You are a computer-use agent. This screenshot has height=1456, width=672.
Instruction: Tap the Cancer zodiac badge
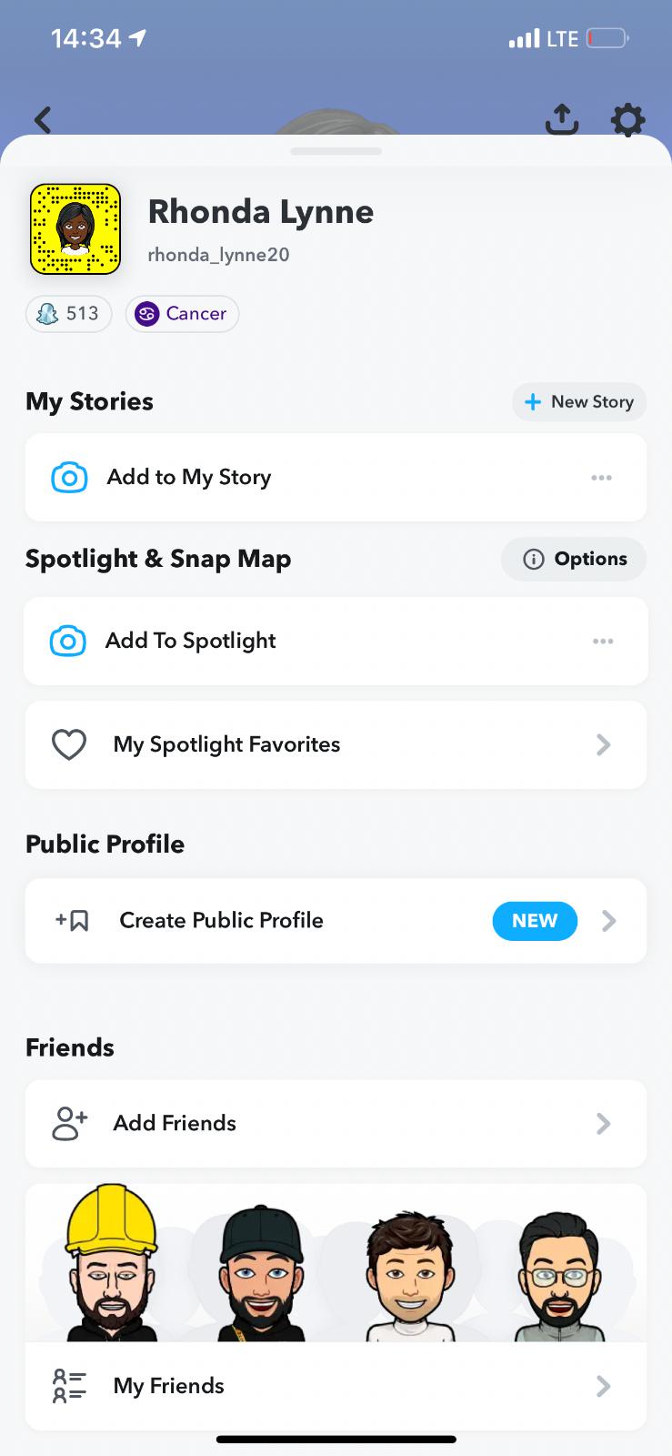click(182, 314)
